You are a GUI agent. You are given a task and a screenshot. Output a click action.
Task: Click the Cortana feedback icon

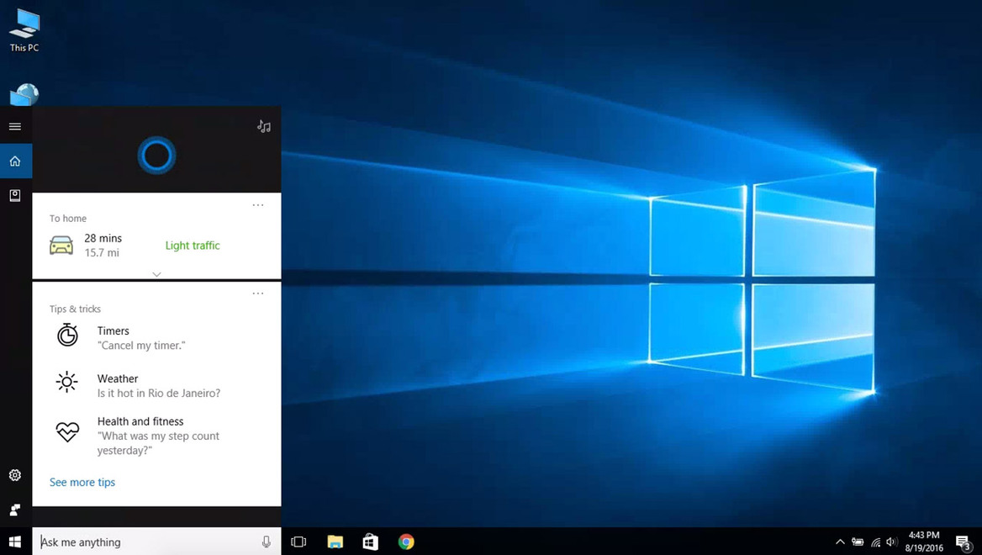tap(14, 510)
